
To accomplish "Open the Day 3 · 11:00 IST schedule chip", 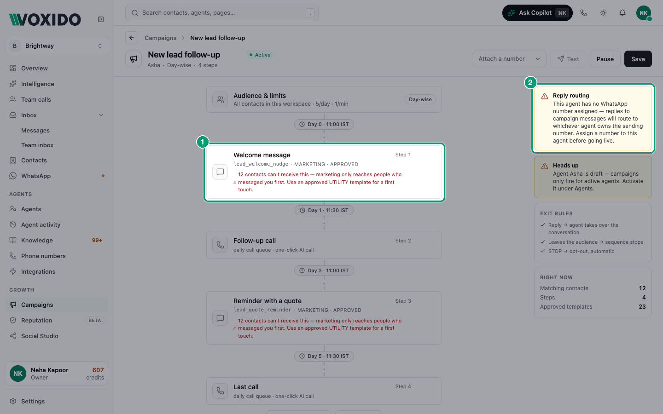I will pos(324,270).
